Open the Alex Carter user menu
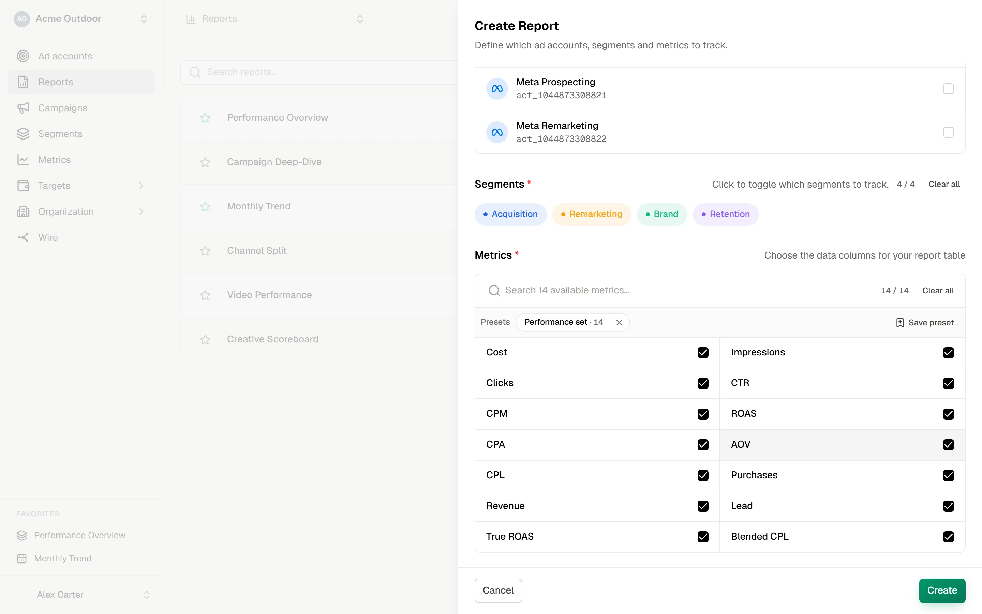 [81, 595]
